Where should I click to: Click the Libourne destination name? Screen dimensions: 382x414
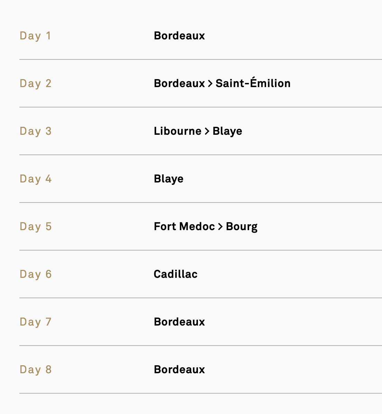178,131
